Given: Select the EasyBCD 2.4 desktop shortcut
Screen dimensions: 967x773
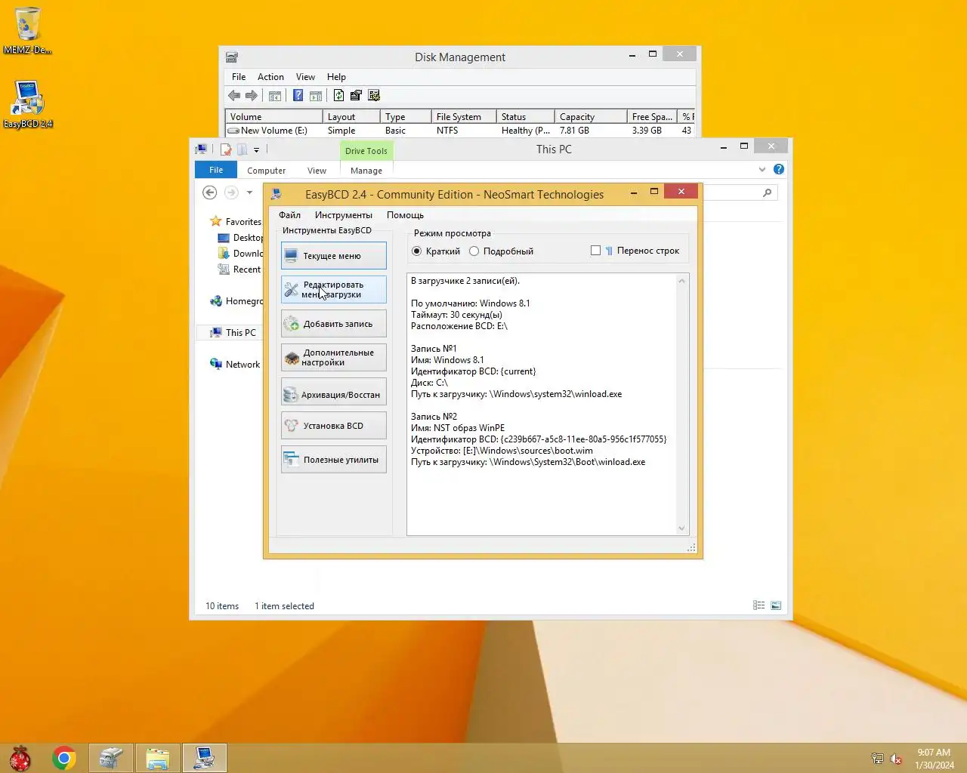Looking at the screenshot, I should point(28,104).
